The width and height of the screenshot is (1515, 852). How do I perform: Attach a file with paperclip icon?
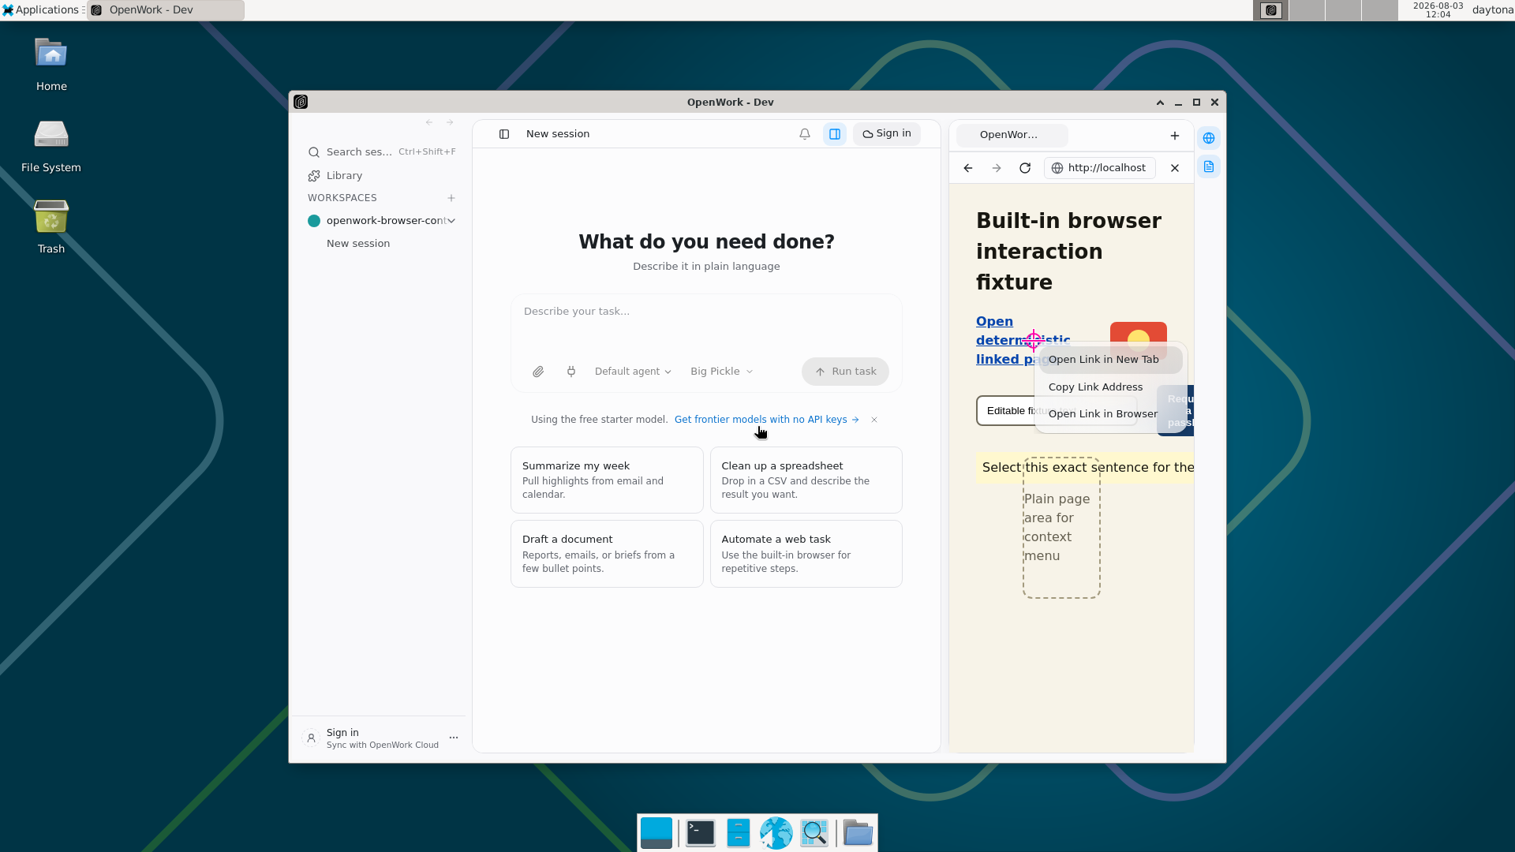(538, 372)
